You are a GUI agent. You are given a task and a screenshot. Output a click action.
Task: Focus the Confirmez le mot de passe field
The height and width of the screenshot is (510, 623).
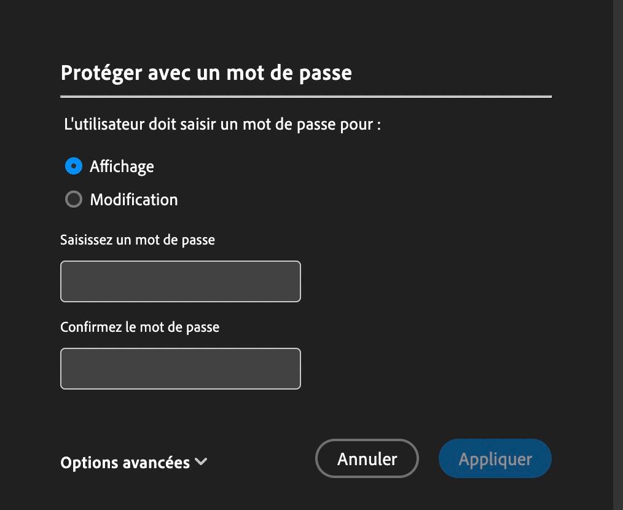(180, 369)
